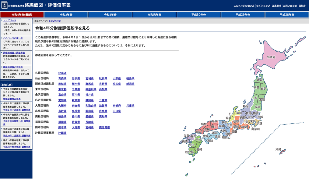Open このページの使い方 in the sidebar
This screenshot has height=180, width=309.
[13, 38]
